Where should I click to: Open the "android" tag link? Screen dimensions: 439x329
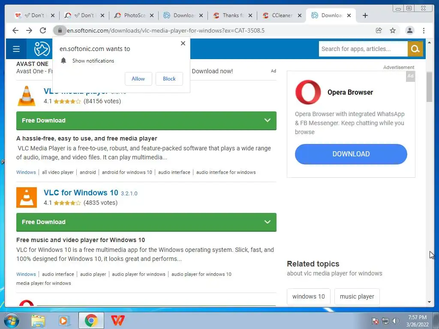(87, 172)
